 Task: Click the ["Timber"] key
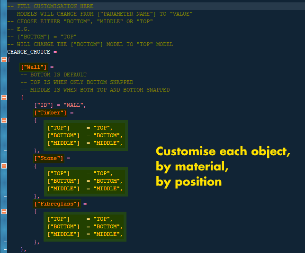pyautogui.click(x=50, y=112)
